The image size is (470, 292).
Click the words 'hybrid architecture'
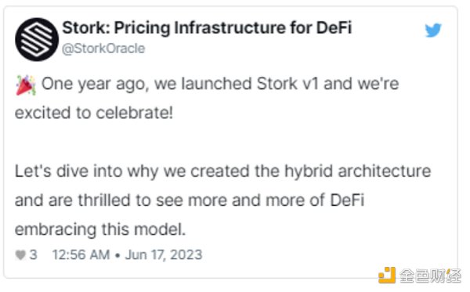[x=358, y=171]
